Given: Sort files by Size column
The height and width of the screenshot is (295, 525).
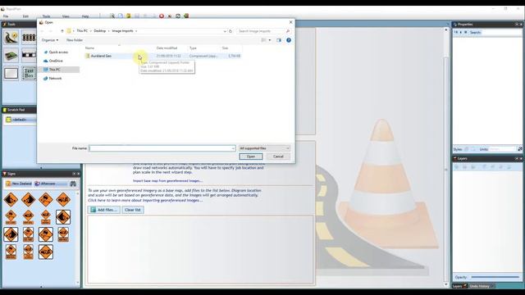Looking at the screenshot, I should click(225, 48).
